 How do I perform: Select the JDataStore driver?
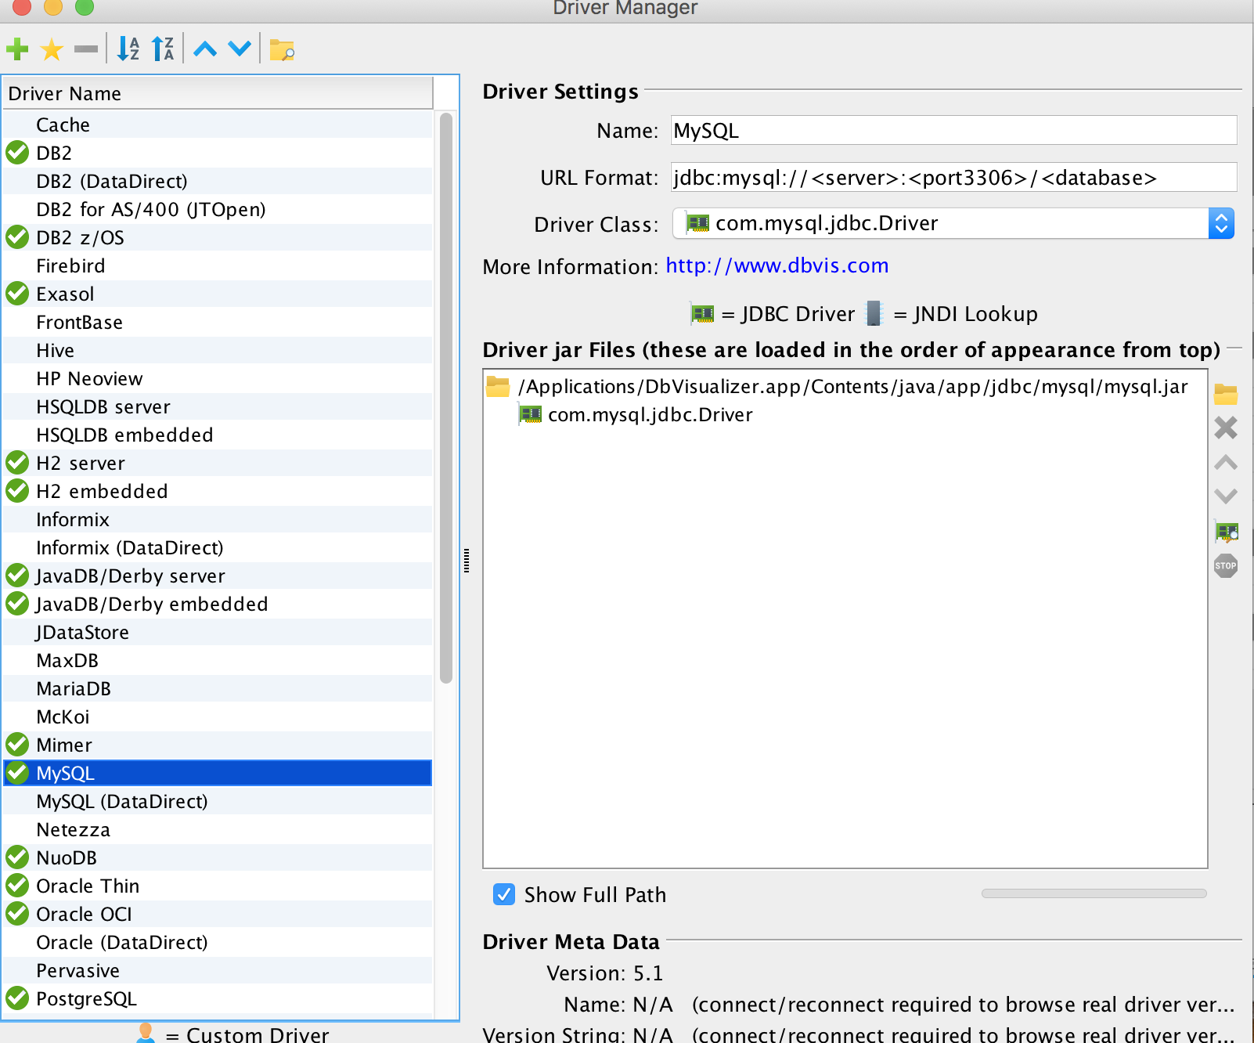tap(218, 632)
